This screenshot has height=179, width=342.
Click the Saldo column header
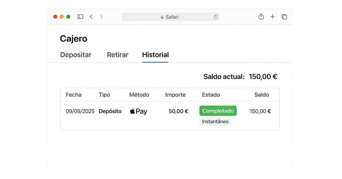click(262, 95)
